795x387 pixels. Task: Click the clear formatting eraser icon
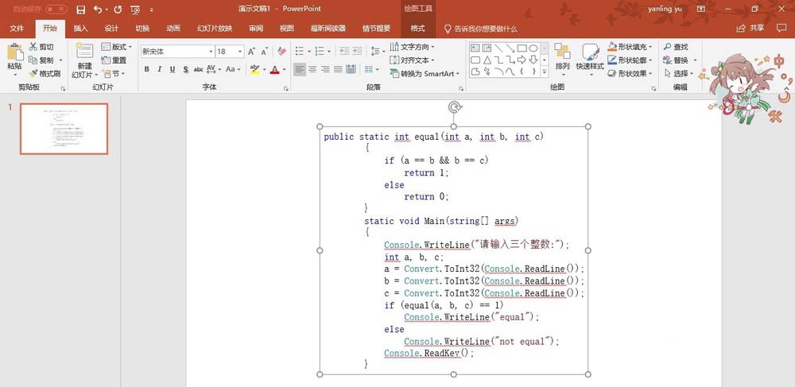pyautogui.click(x=281, y=51)
